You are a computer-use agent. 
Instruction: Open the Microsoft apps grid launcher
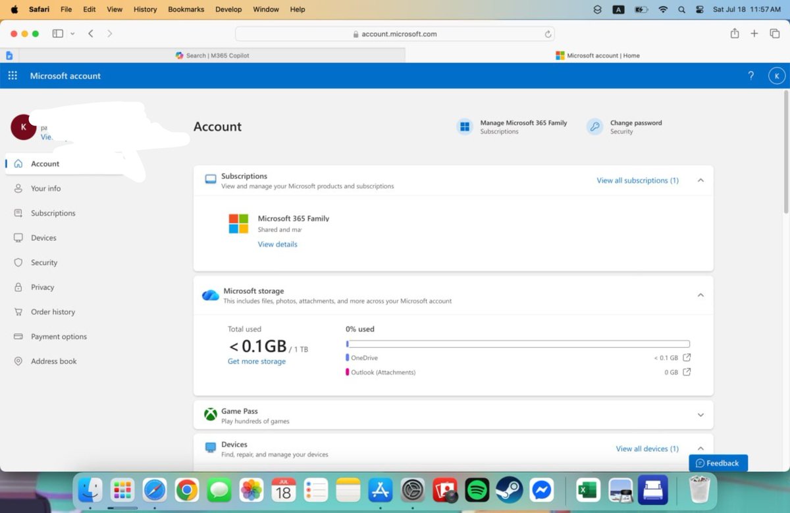13,76
